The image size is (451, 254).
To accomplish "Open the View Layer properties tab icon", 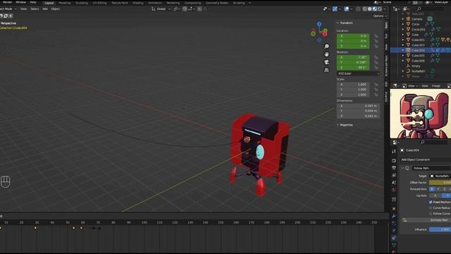I will [x=394, y=175].
